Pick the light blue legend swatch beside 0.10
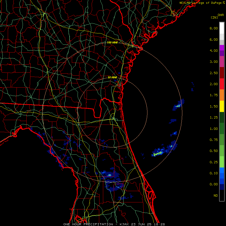Viewport: 226px width, 226px height. click(x=222, y=170)
